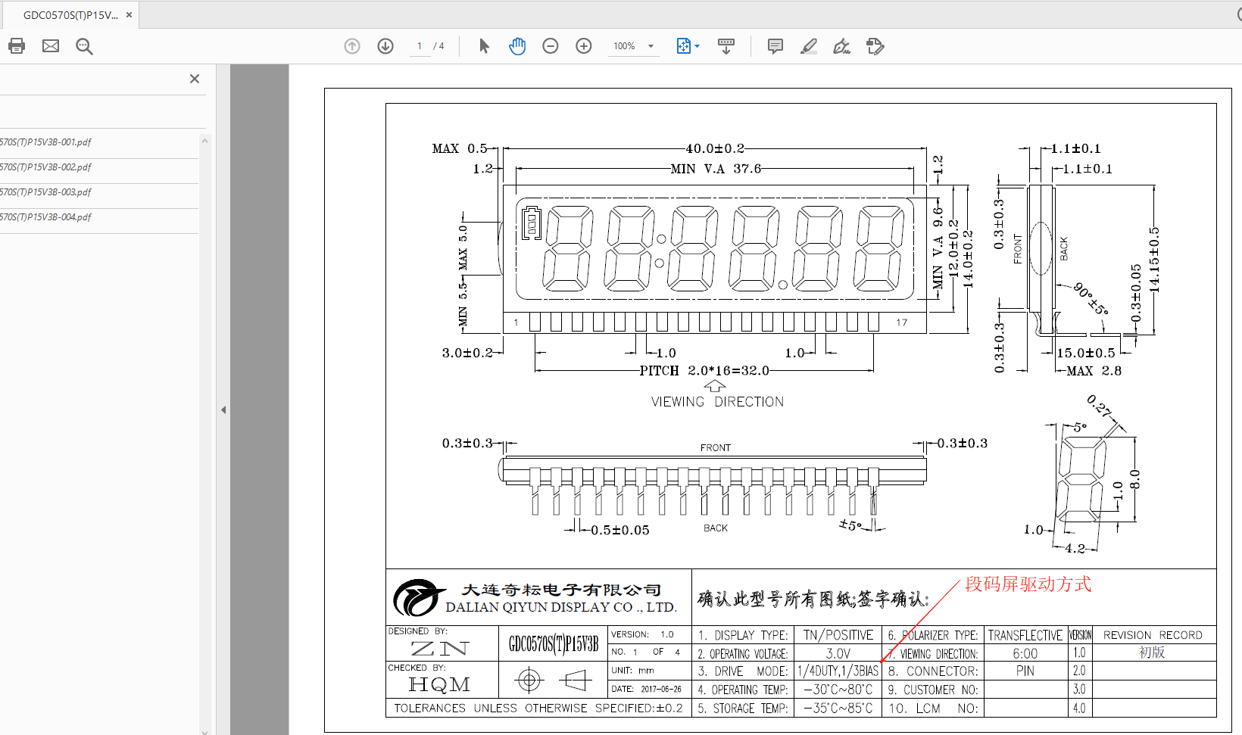Image resolution: width=1242 pixels, height=735 pixels.
Task: Go to next page arrow
Action: coord(385,46)
